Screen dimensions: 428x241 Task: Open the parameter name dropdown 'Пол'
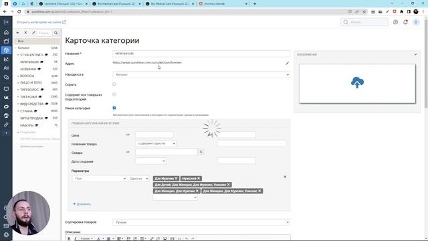point(99,179)
